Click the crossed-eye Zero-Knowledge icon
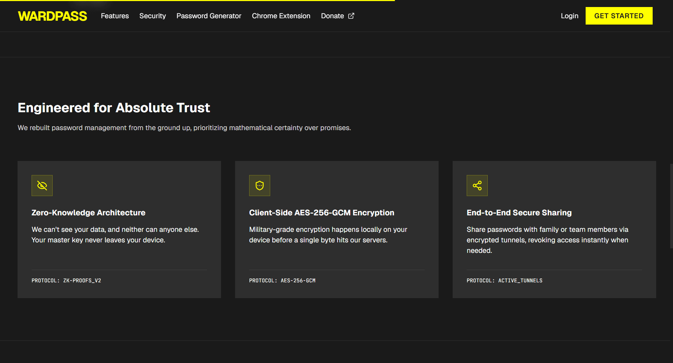 pyautogui.click(x=42, y=186)
